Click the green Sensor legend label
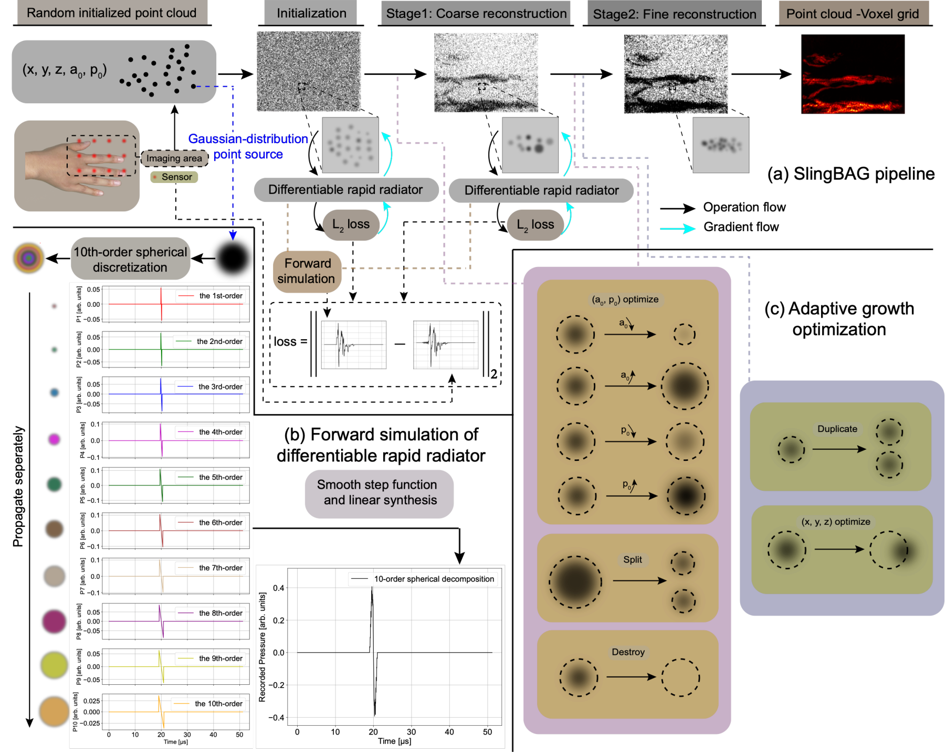The width and height of the screenshot is (945, 754). (175, 177)
